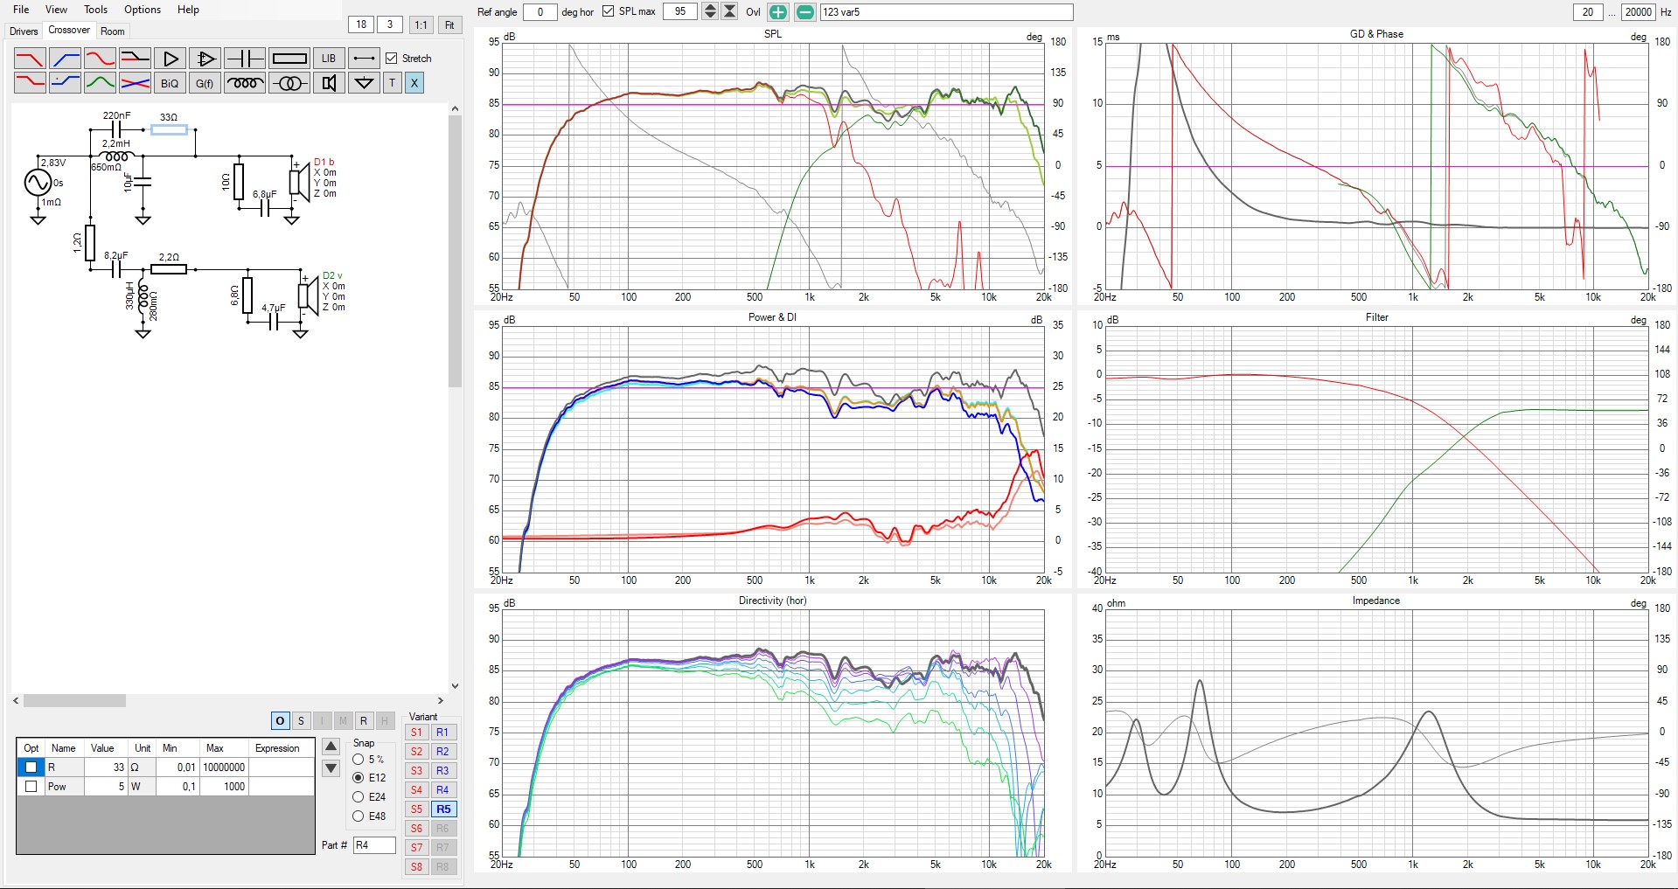Click the SPL max compress hourglass icon
1678x889 pixels.
pyautogui.click(x=729, y=11)
